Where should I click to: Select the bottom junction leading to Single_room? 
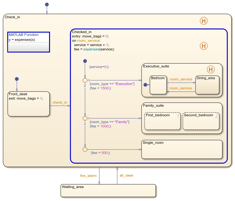(x=85, y=149)
